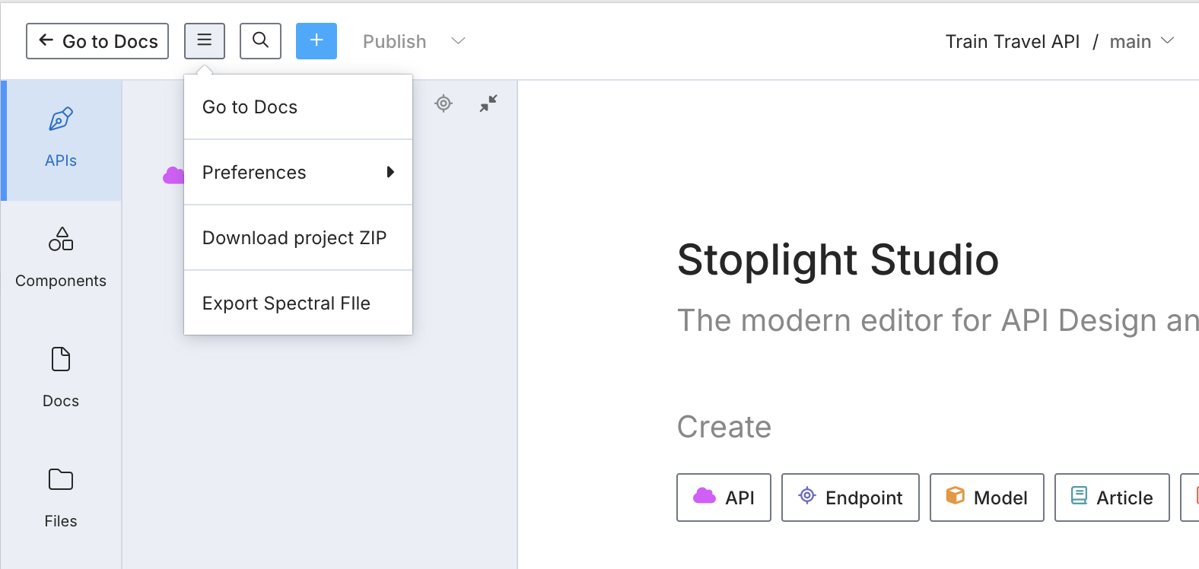Click the locate target icon in panel
This screenshot has width=1199, height=569.
[444, 103]
